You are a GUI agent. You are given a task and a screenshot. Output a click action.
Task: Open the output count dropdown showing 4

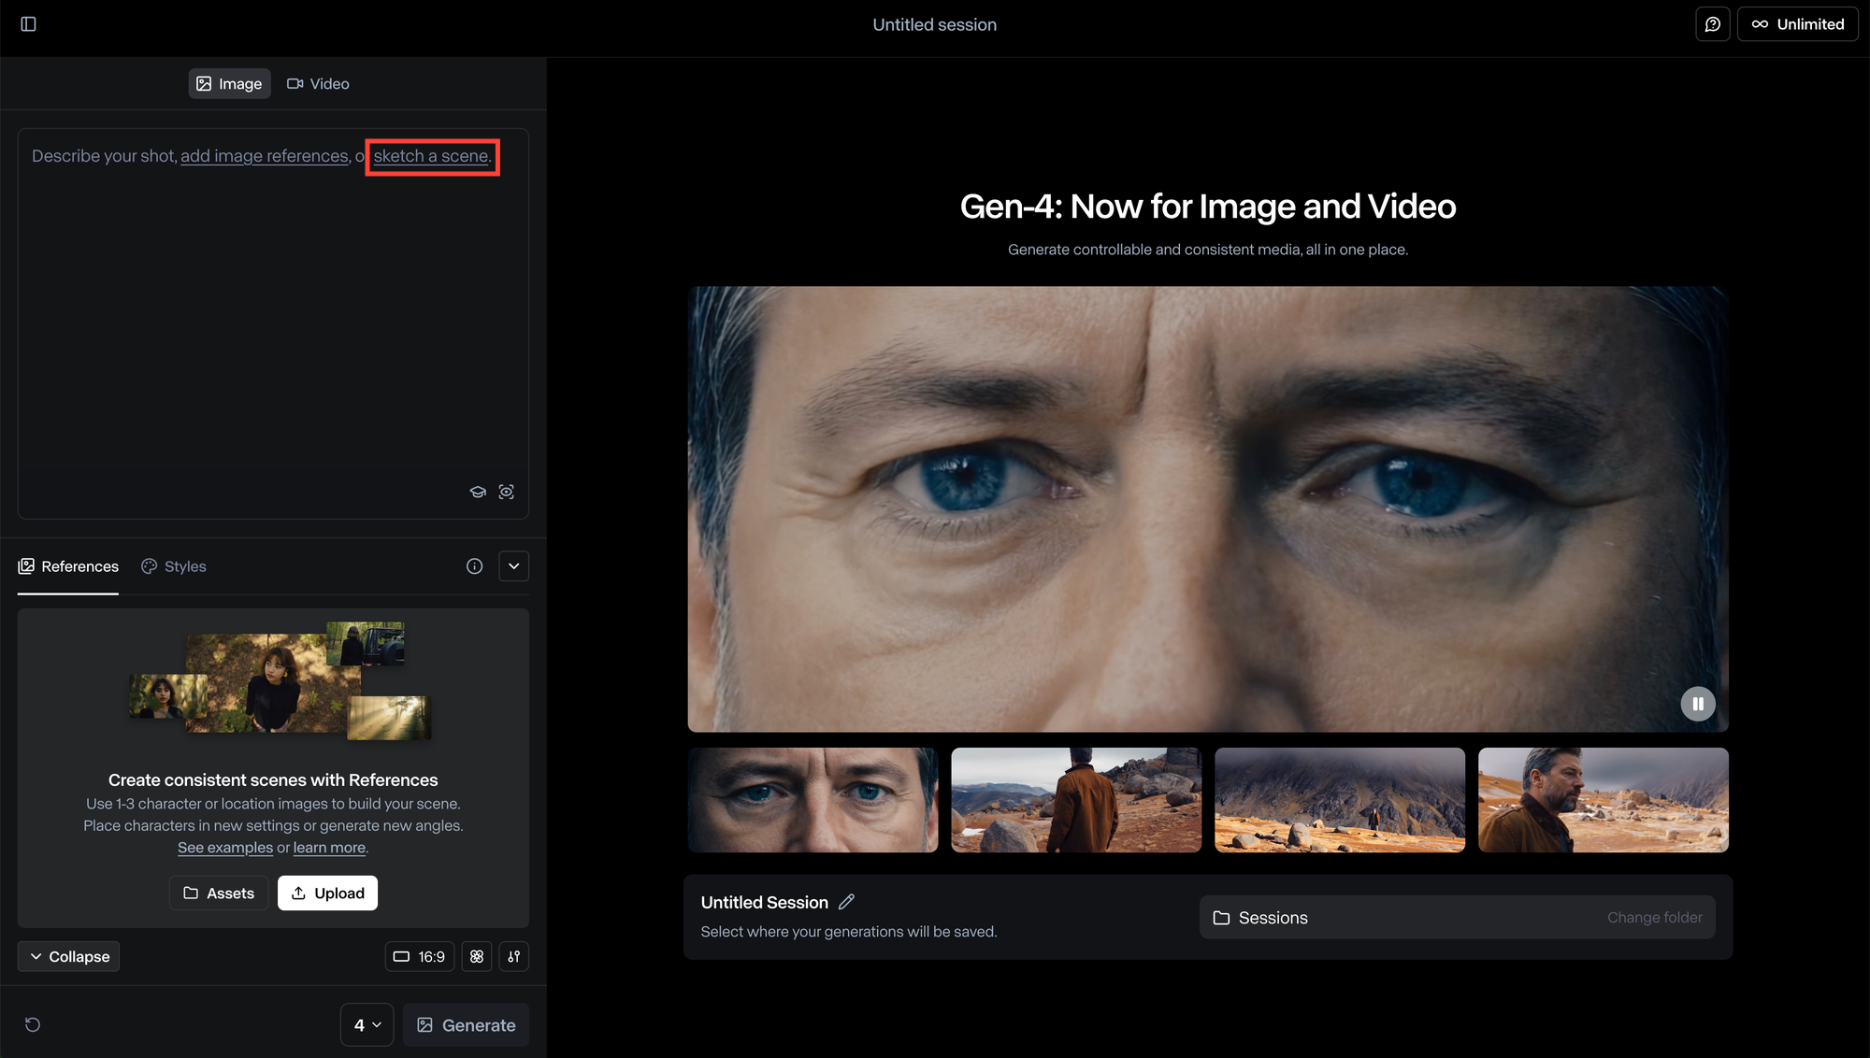(x=367, y=1025)
